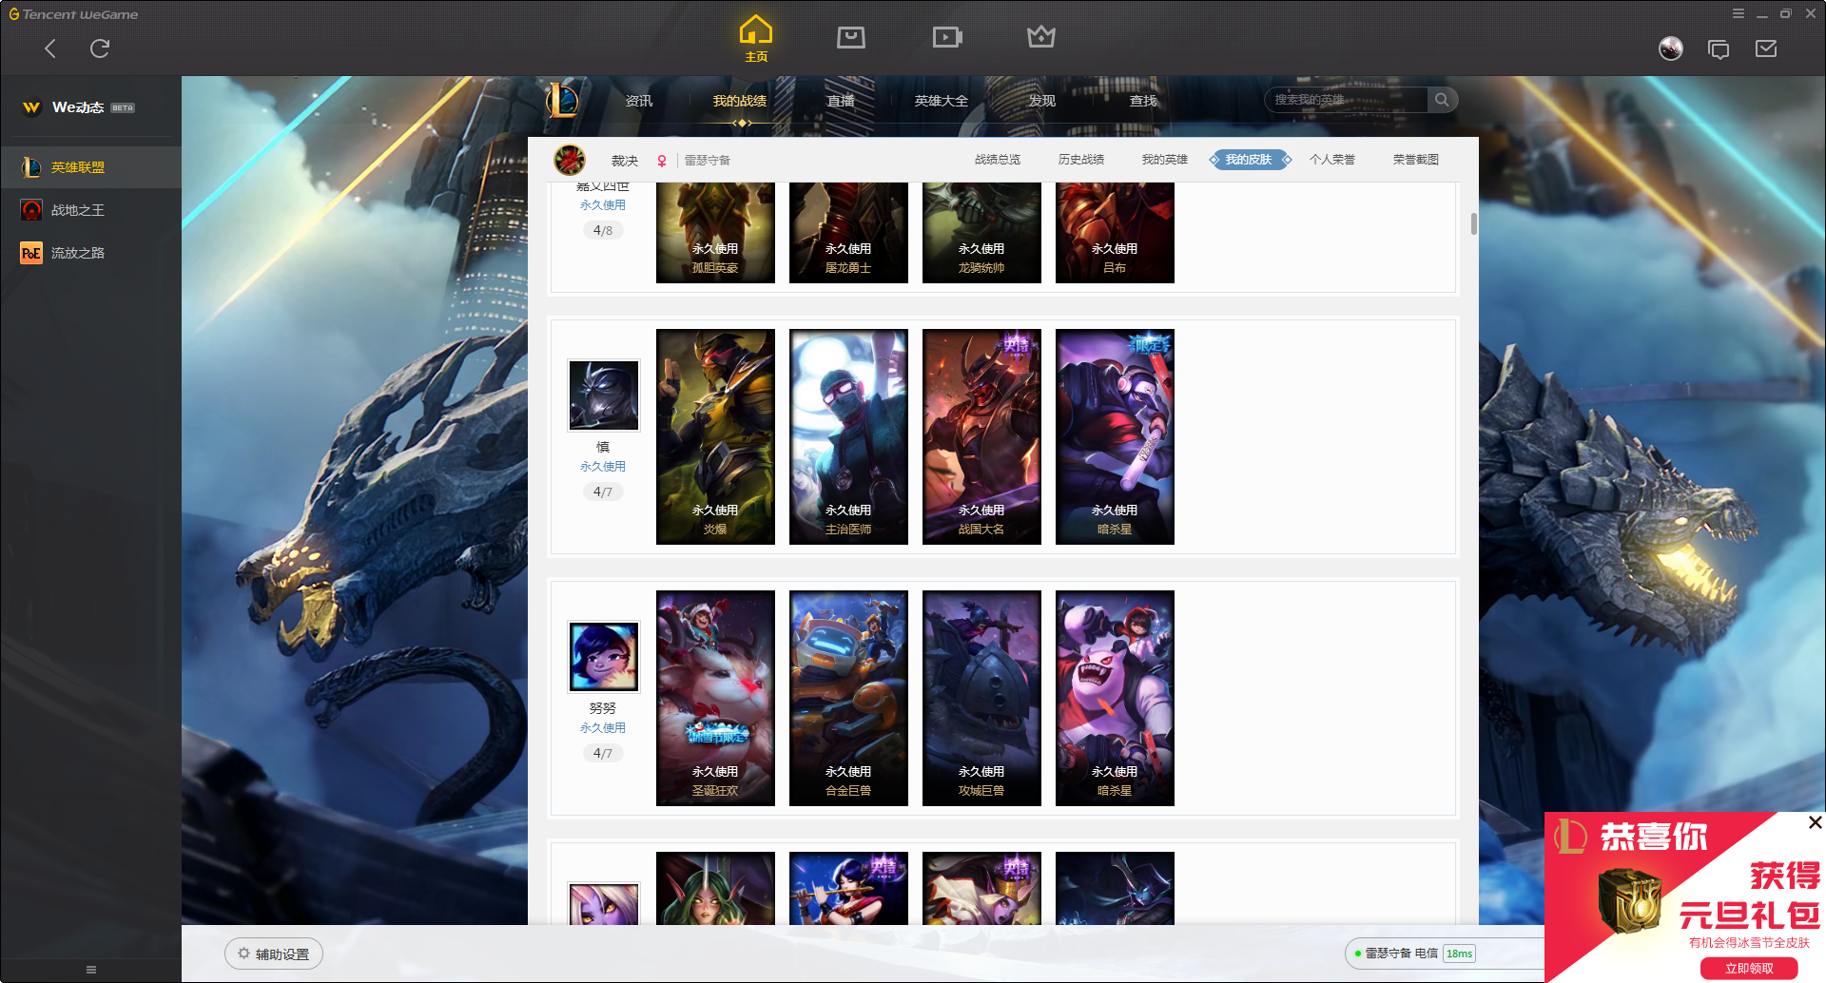Viewport: 1826px width, 983px height.
Task: Open the 攻城巨兽 skin card
Action: (x=981, y=699)
